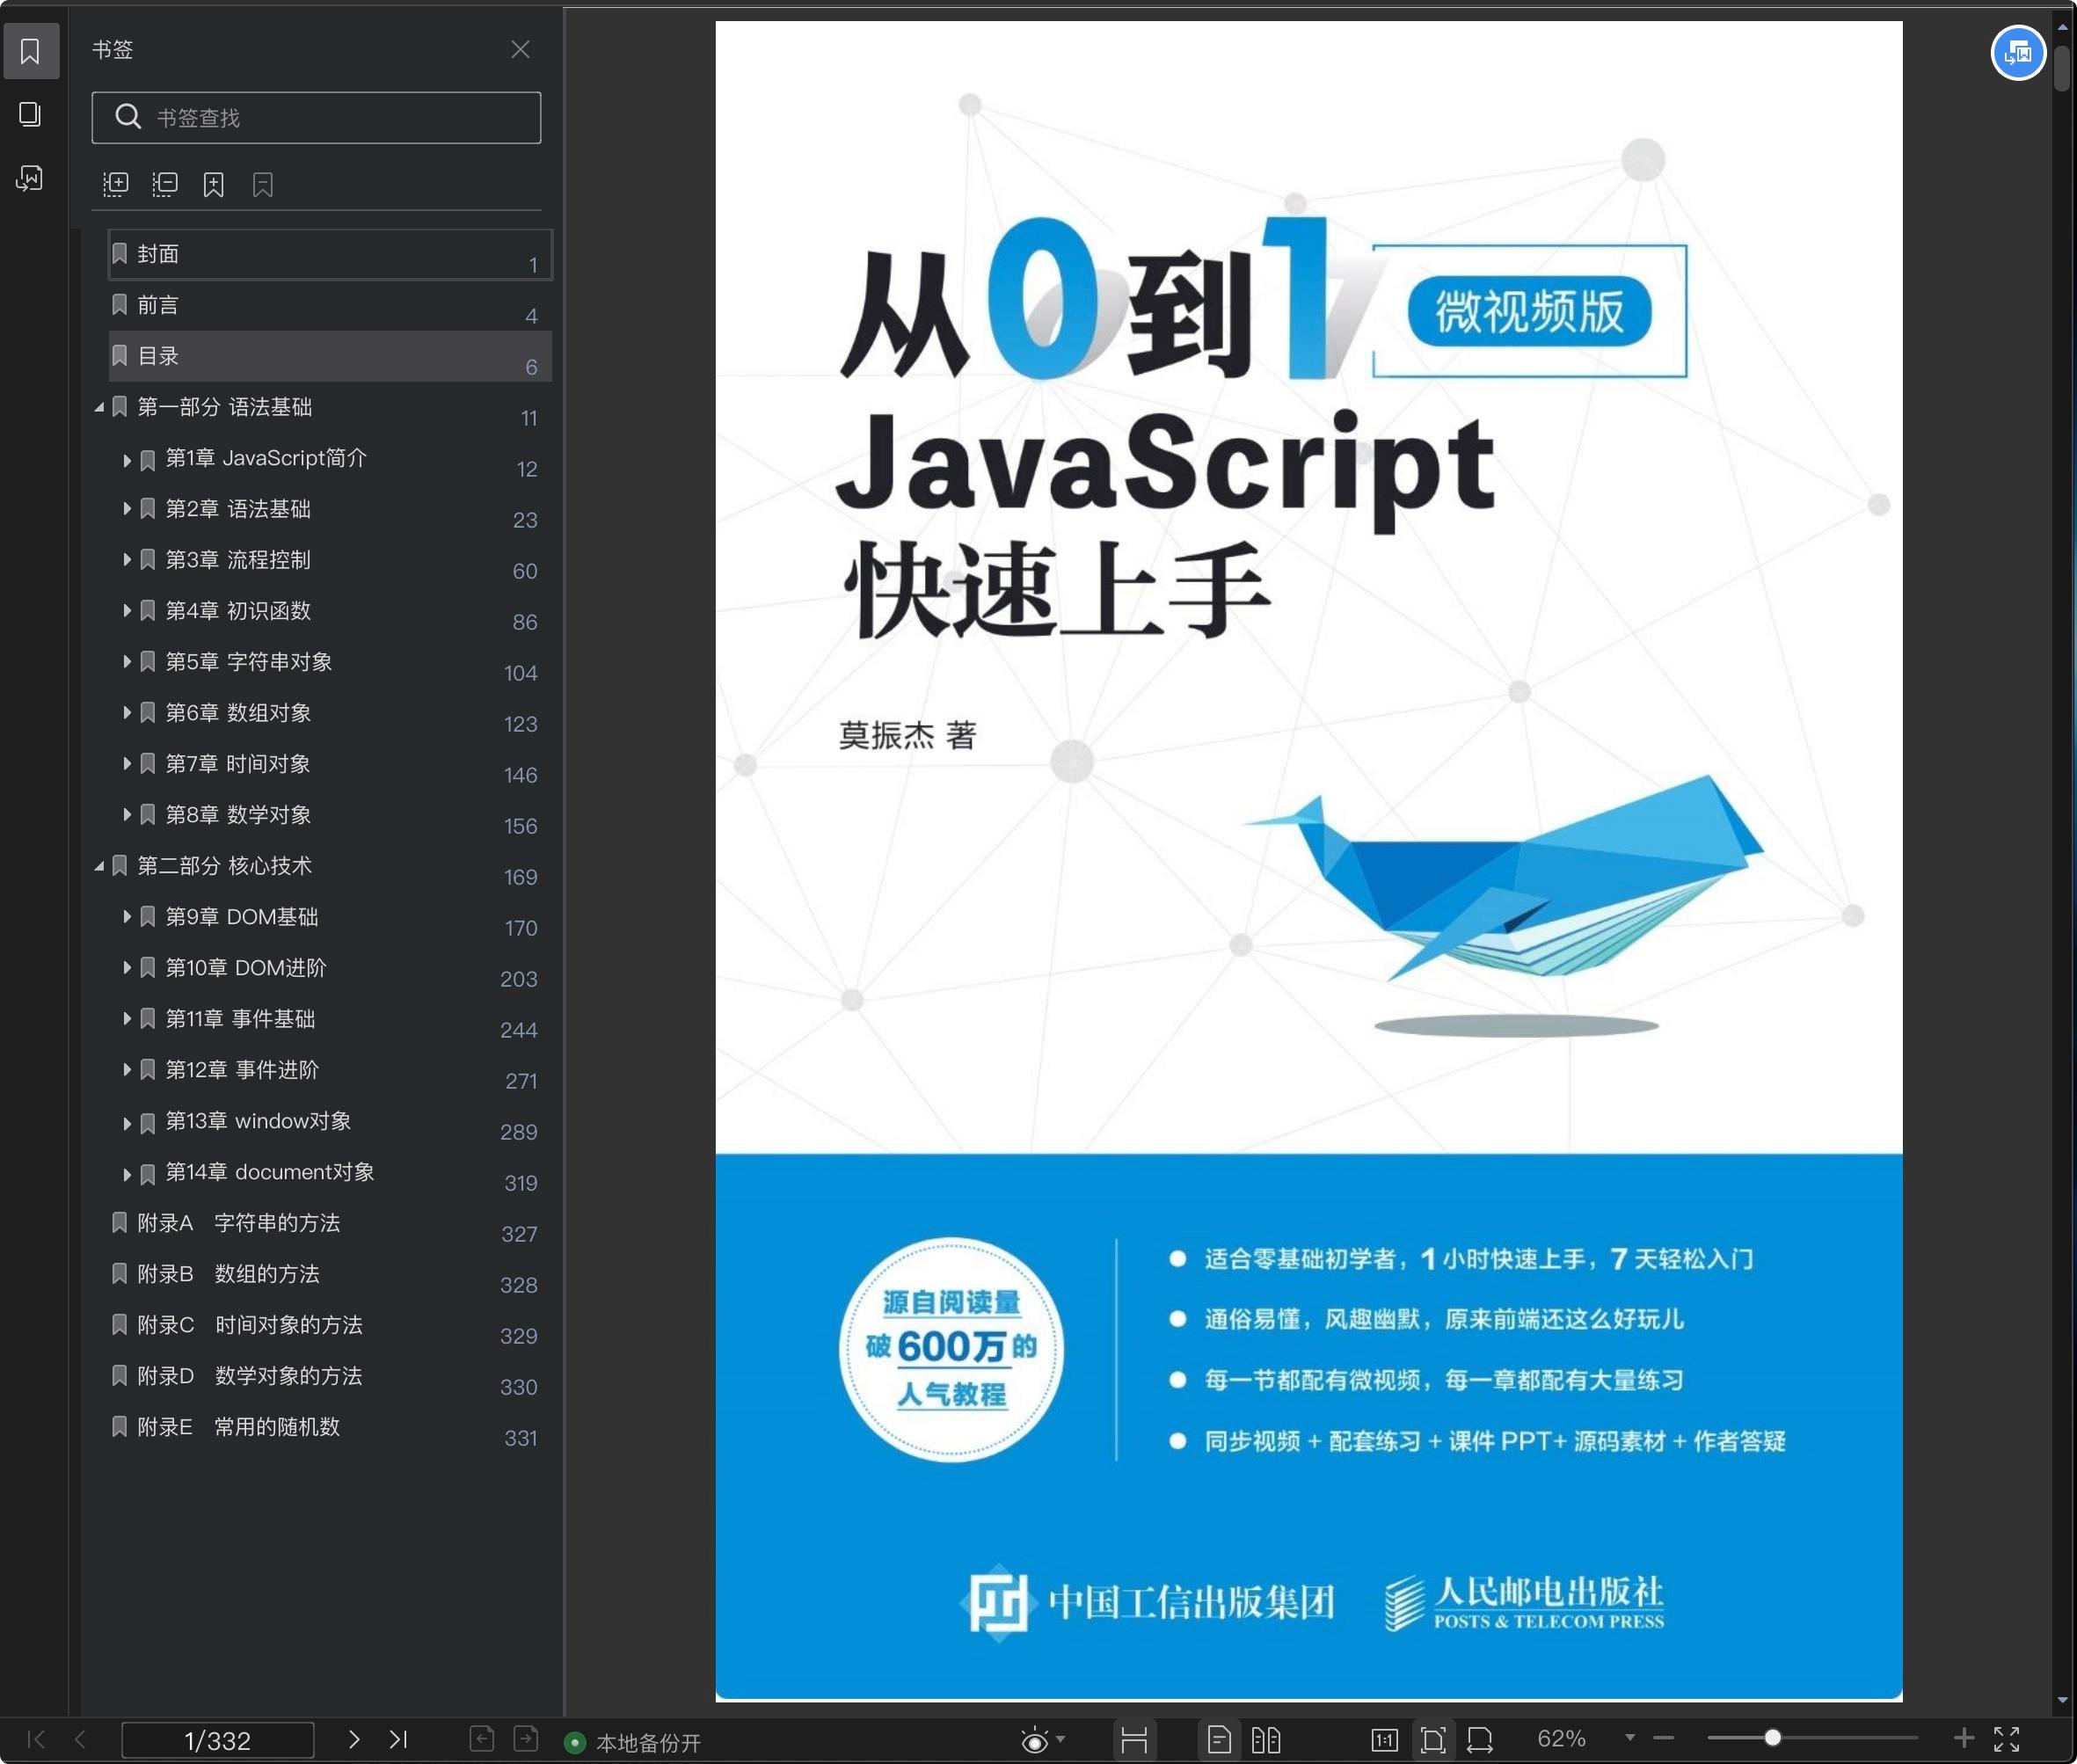Click the 第12章 事件进阶 bookmark label

click(242, 1070)
